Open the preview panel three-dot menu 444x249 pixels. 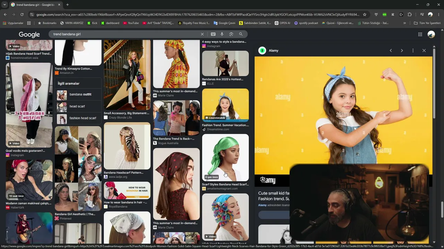tap(413, 50)
